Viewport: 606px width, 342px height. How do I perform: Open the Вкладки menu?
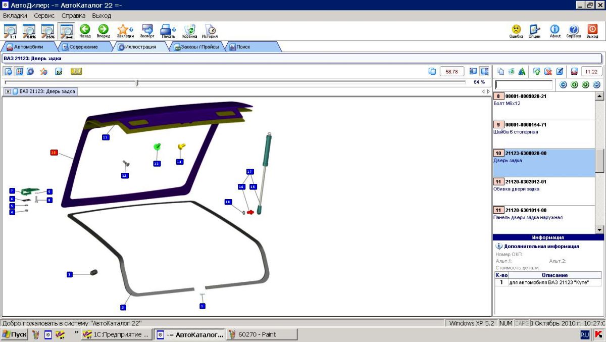tap(16, 16)
